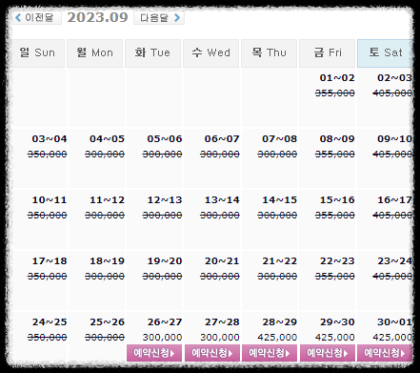Click struck-out 300,000 price under 20~21

pos(220,276)
